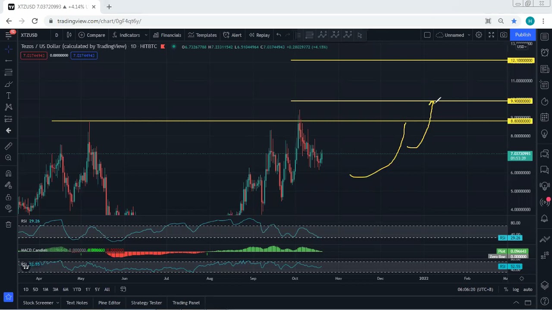Open calendar panel on right sidebar

(544, 117)
